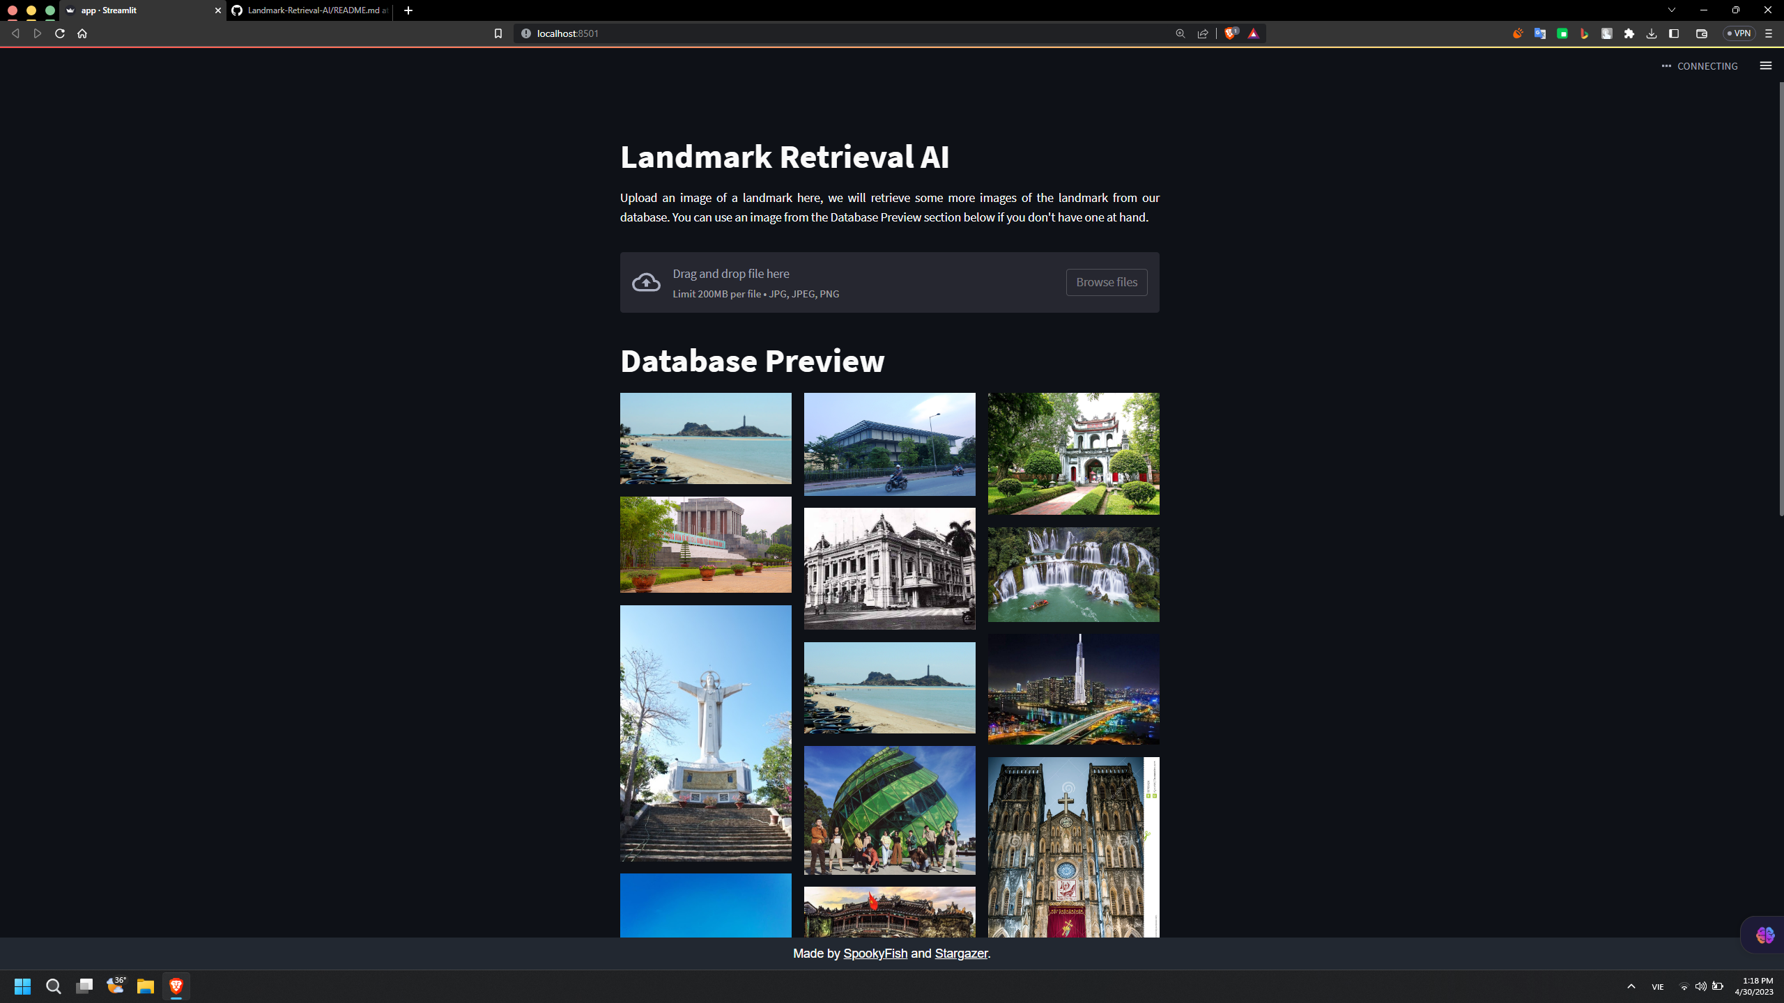Go to browser home page
This screenshot has width=1784, height=1003.
(82, 33)
